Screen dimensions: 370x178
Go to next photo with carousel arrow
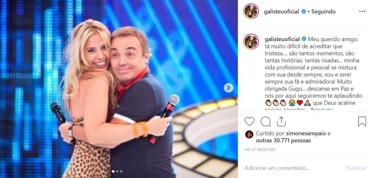(228, 88)
